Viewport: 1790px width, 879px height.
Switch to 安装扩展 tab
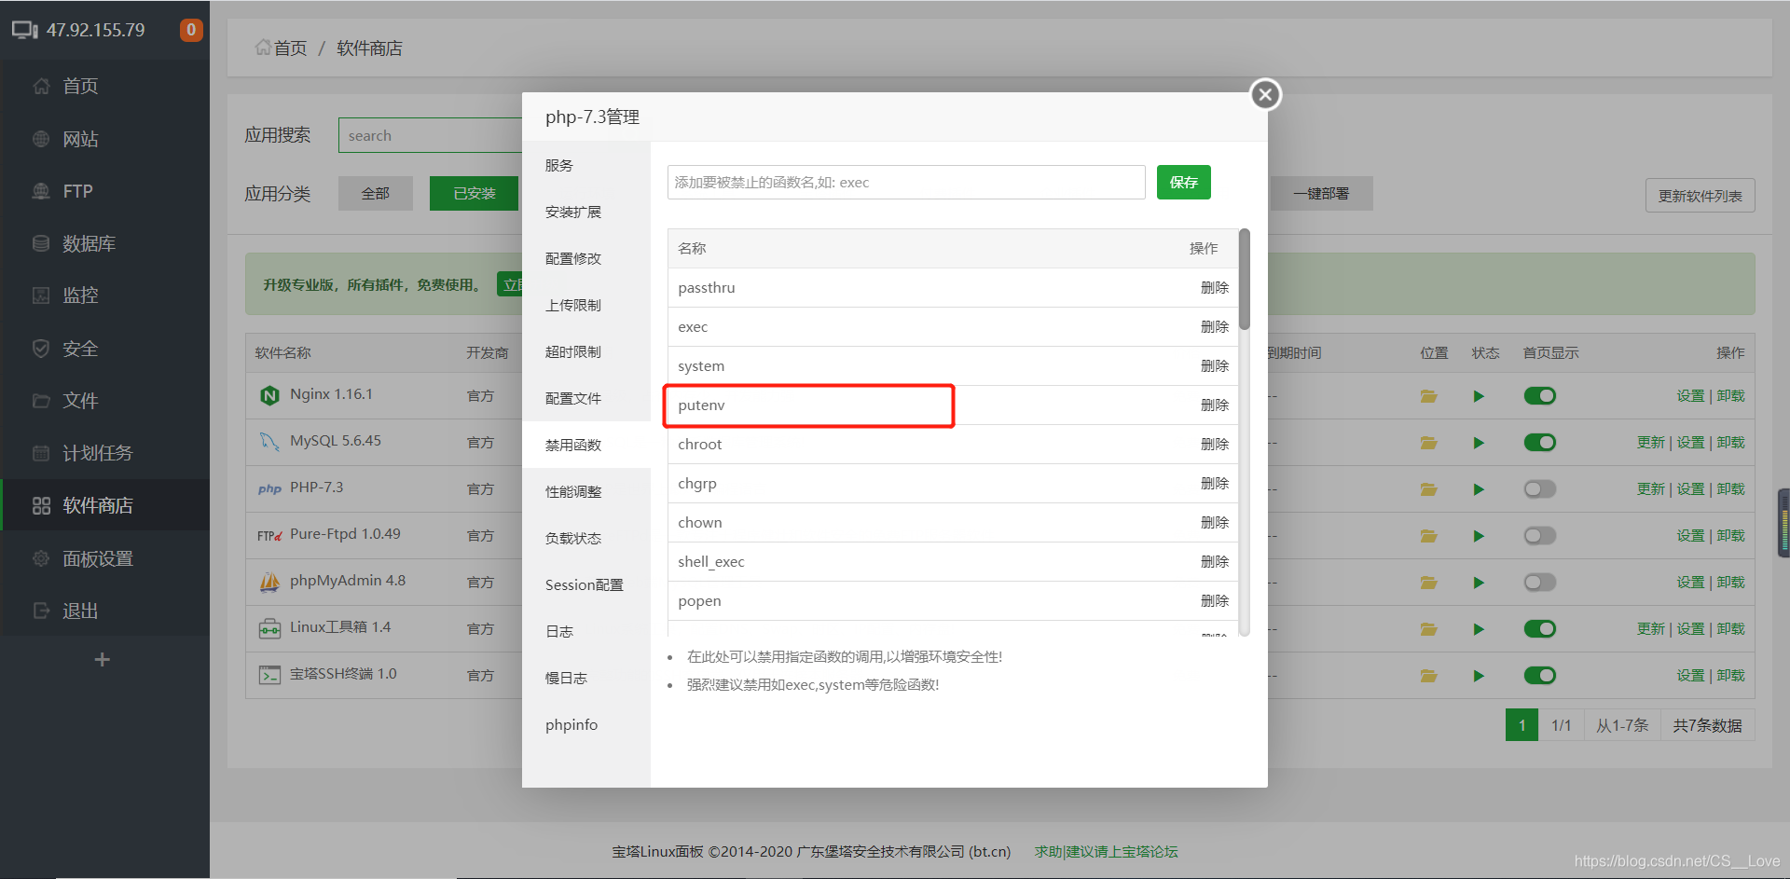pyautogui.click(x=586, y=212)
